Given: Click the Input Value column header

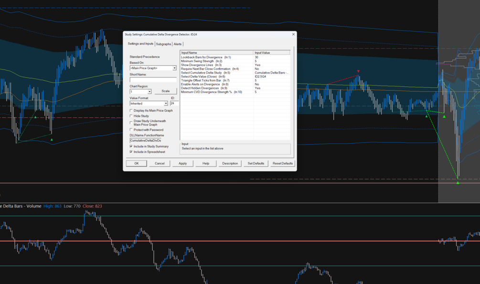Looking at the screenshot, I should tap(272, 53).
